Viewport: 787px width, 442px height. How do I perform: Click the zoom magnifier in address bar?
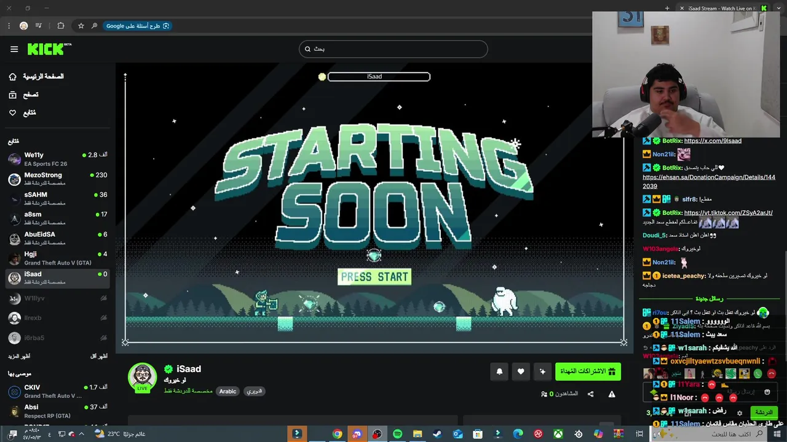pyautogui.click(x=94, y=26)
